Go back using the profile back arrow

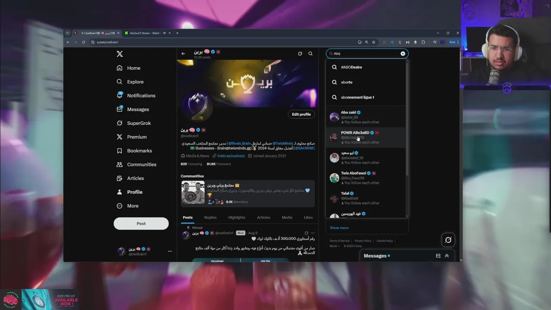tap(183, 54)
